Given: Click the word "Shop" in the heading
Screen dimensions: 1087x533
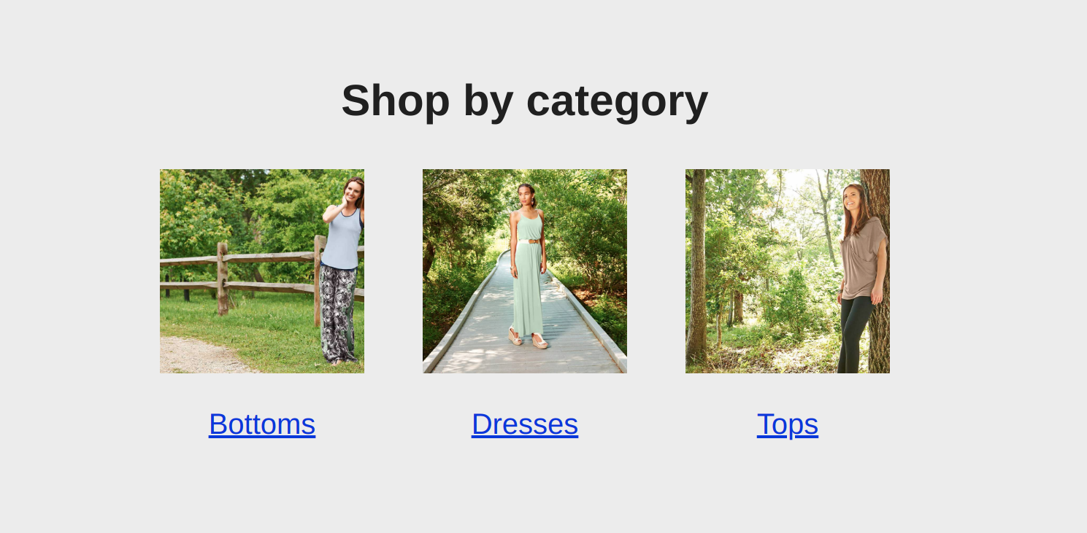Looking at the screenshot, I should coord(395,101).
